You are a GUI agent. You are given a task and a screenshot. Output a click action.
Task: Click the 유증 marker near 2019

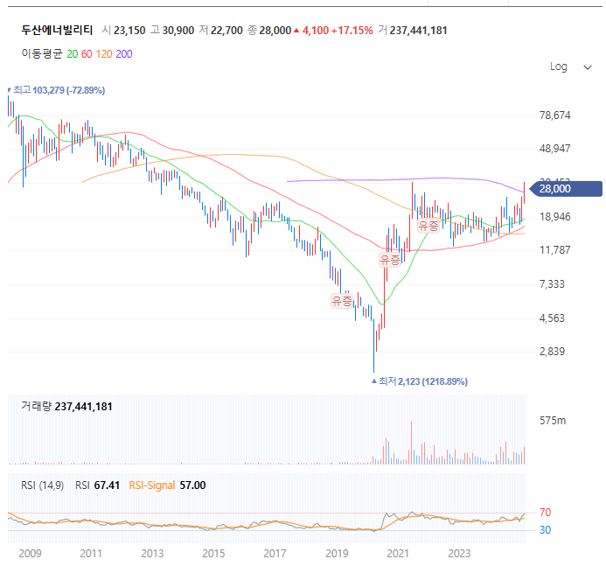(x=342, y=301)
